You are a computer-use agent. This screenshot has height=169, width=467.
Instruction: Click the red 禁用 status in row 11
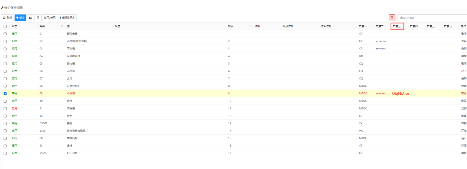(x=14, y=108)
